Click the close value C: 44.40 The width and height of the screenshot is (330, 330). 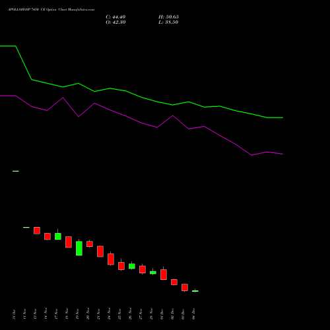coord(115,17)
